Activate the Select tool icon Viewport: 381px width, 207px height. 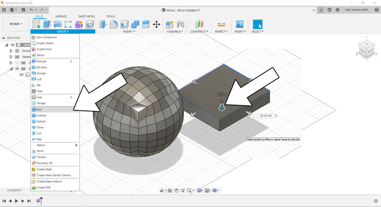(257, 25)
